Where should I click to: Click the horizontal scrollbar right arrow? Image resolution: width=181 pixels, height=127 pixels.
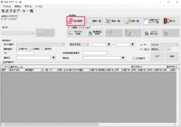[175, 124]
